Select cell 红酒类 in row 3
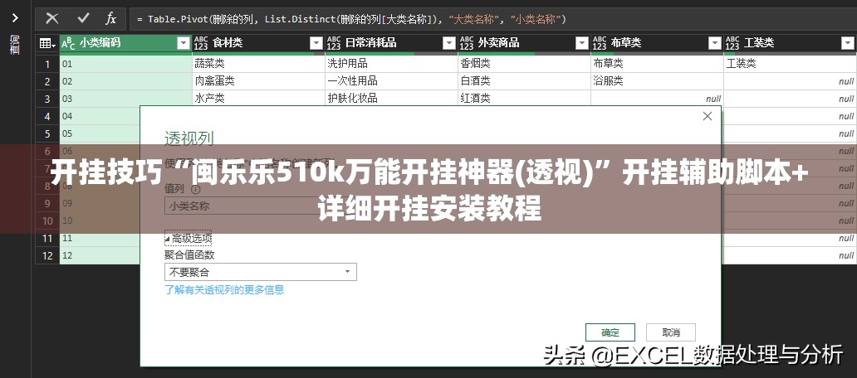Screen dimensions: 857x378 pyautogui.click(x=524, y=99)
